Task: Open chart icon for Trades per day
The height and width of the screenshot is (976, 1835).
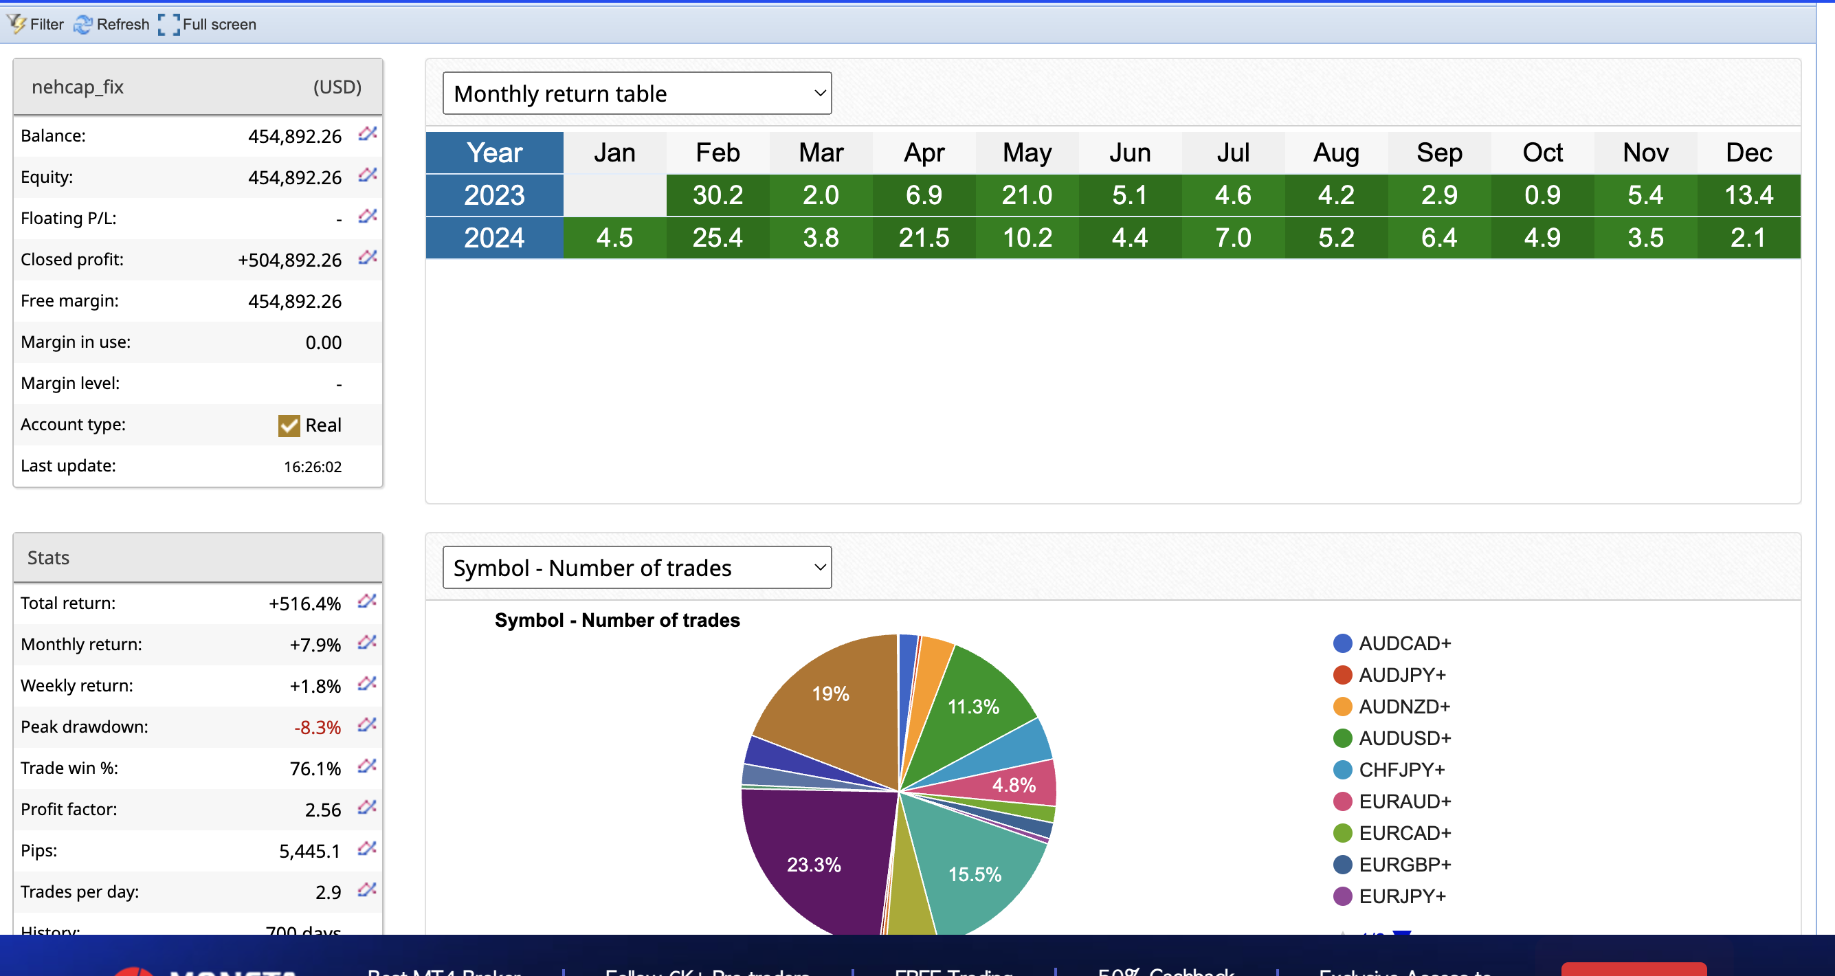Action: 366,891
